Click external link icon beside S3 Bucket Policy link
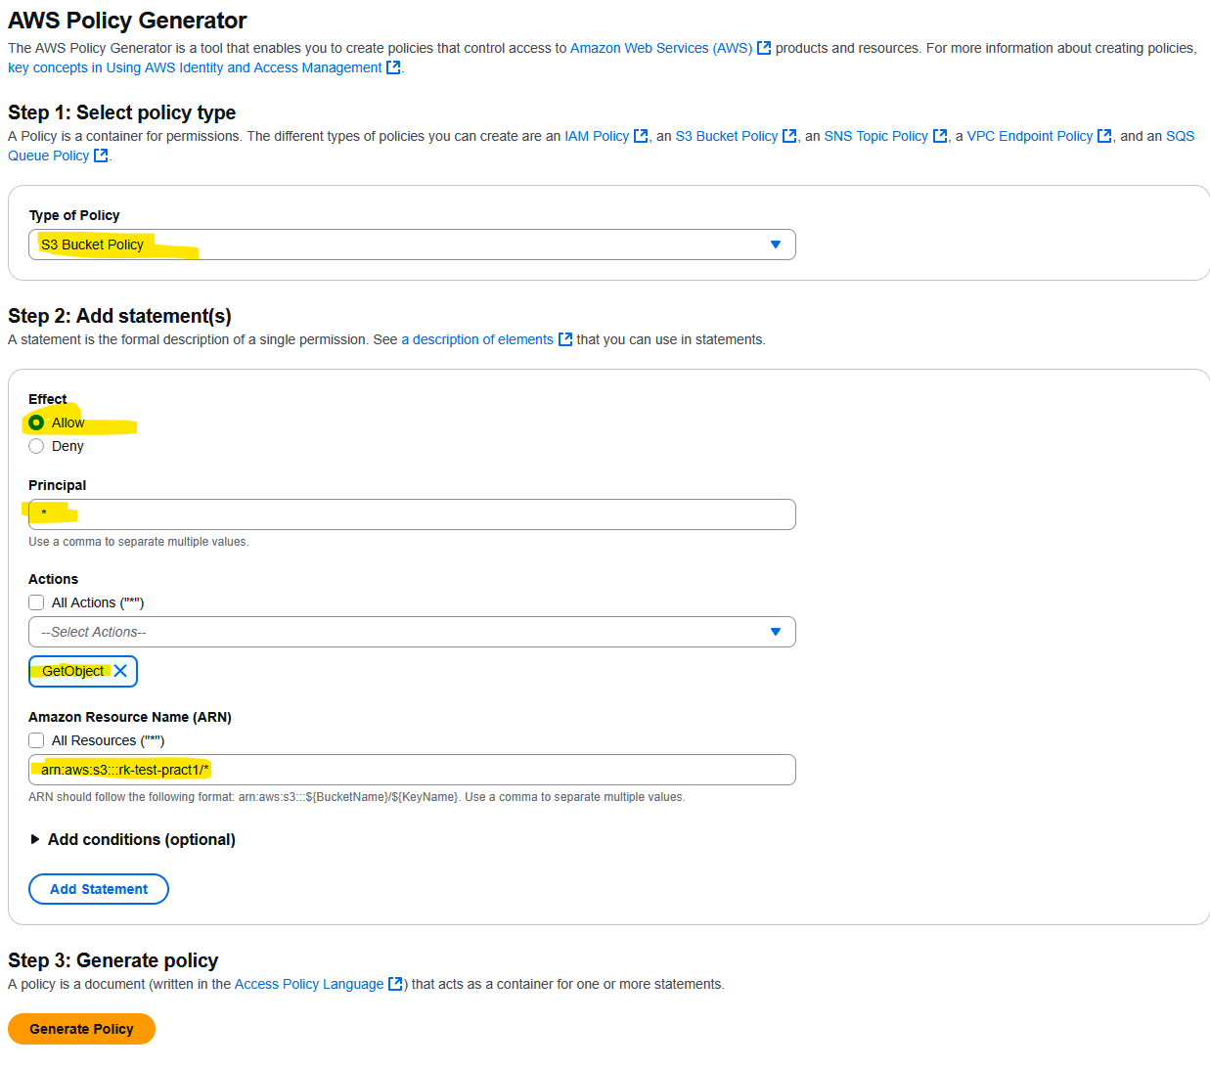Screen dimensions: 1210x1068 pos(789,136)
